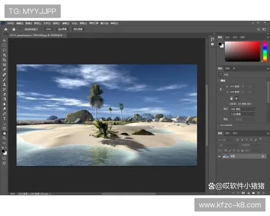Select the Lasso tool
270x216 pixels.
(4, 50)
